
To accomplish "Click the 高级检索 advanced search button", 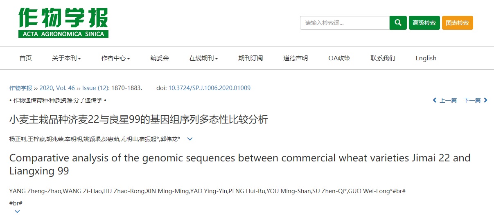I will (x=424, y=23).
